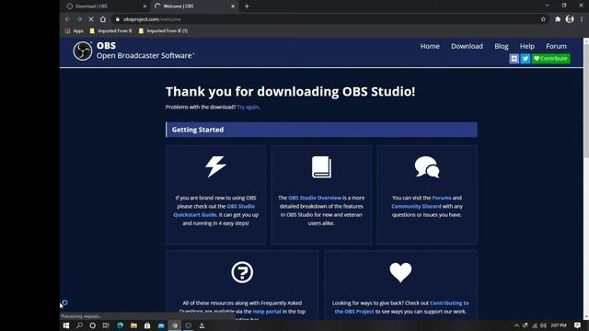Stop loading the page with X button
The width and height of the screenshot is (589, 331).
(91, 19)
